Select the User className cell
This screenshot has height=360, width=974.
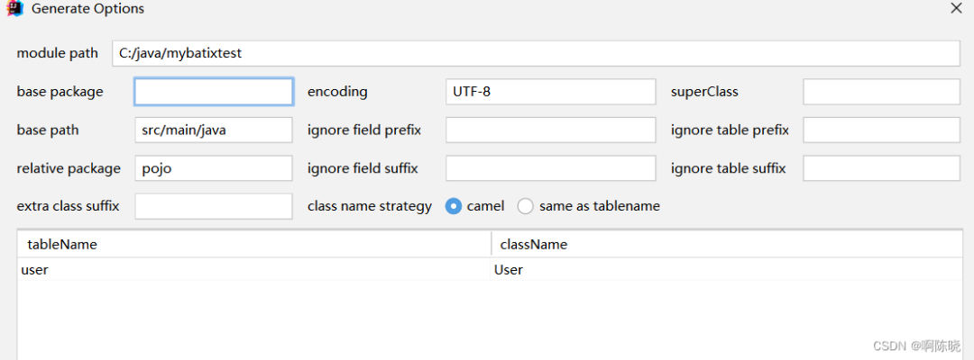[727, 269]
